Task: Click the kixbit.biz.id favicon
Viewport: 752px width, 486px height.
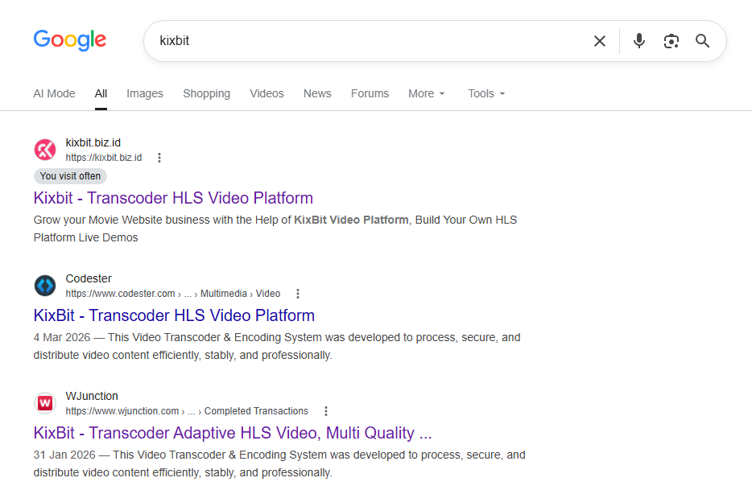Action: point(45,150)
